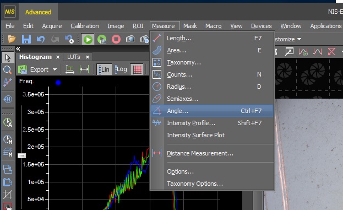Click the clock M sidebar icon
Viewport: 343px width, 210px height.
click(8, 139)
